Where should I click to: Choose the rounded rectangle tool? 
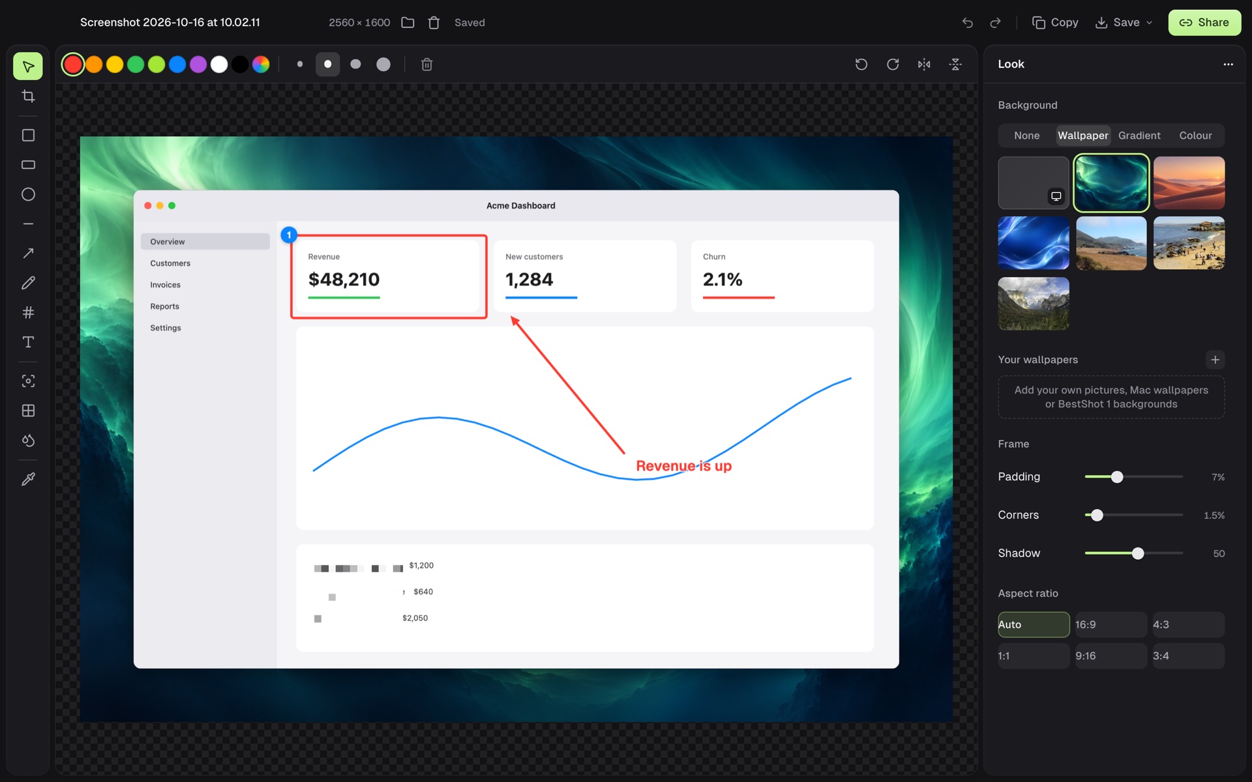point(28,165)
